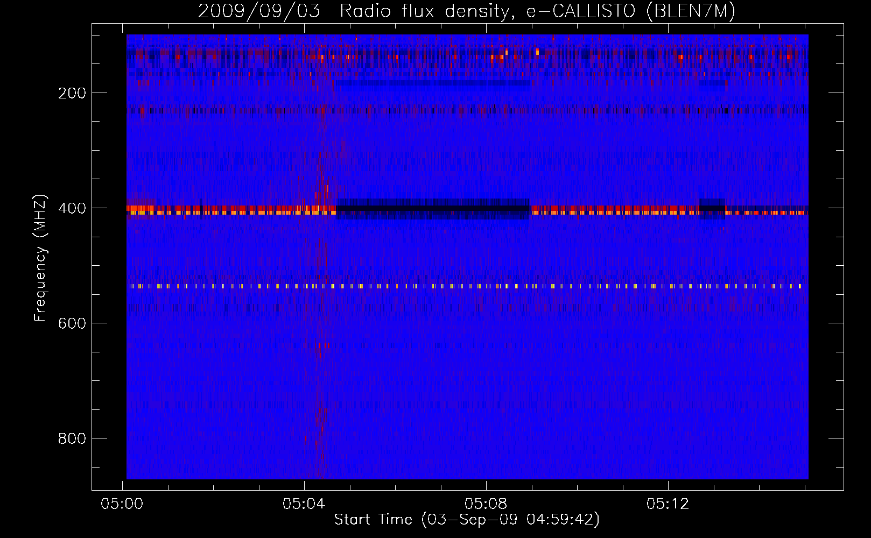Viewport: 871px width, 538px height.
Task: Click the 05:04 time tick label
Action: (x=304, y=504)
